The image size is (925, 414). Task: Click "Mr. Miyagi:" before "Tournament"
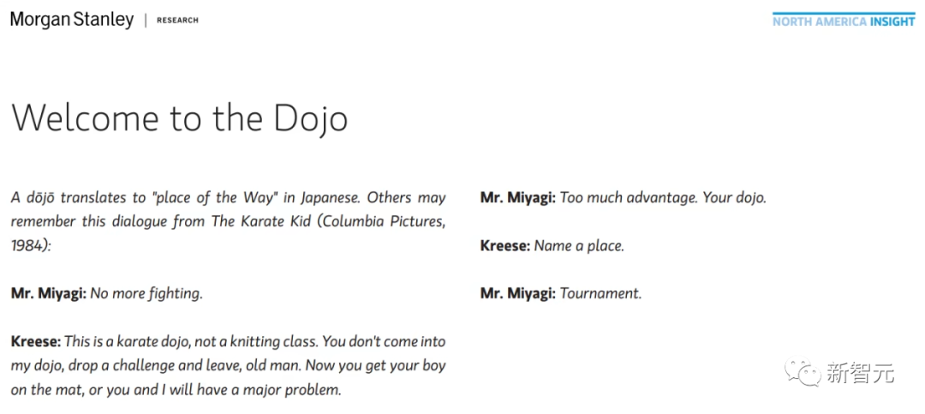[518, 293]
